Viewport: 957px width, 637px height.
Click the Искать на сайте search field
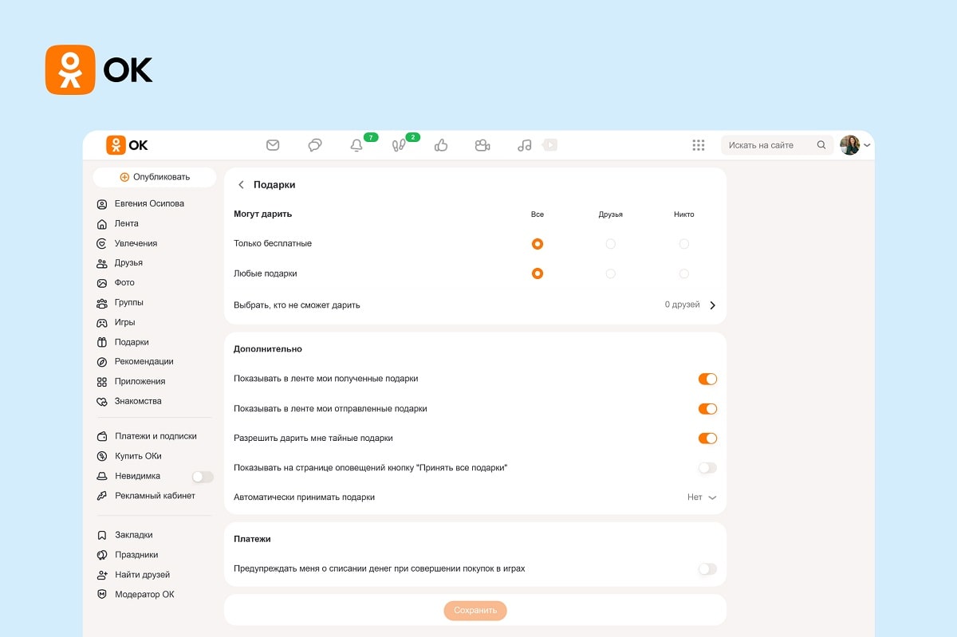770,145
